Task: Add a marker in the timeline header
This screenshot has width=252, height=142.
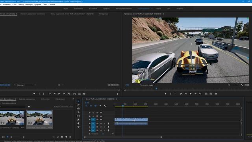Action: point(100,106)
